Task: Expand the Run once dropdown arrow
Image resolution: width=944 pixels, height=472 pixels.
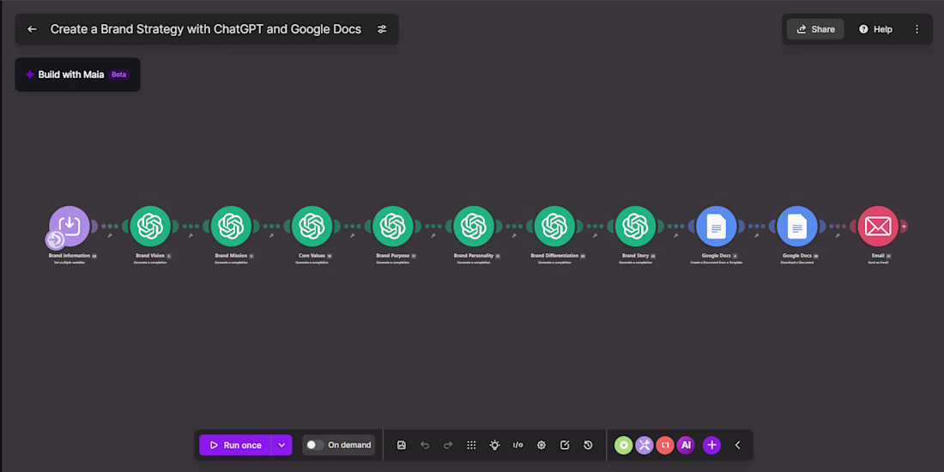Action: (x=281, y=445)
